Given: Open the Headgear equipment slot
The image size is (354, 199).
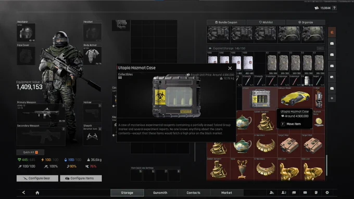Looking at the screenshot, I should 26,32.
